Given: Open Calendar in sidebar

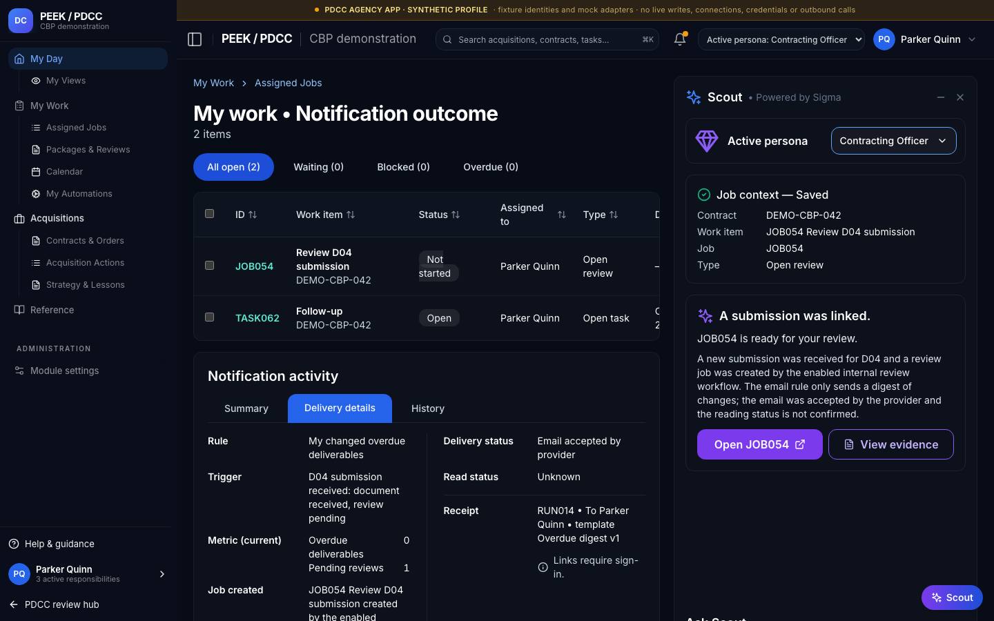Looking at the screenshot, I should tap(64, 172).
